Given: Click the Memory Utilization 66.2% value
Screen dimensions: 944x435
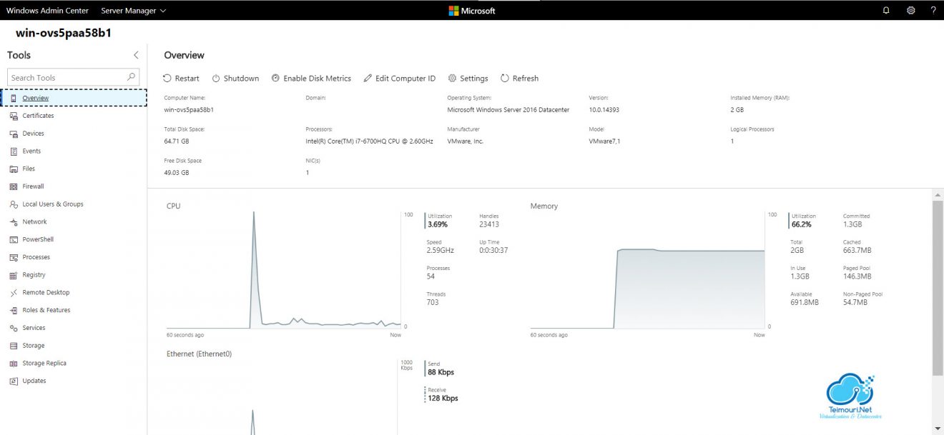Looking at the screenshot, I should tap(801, 224).
